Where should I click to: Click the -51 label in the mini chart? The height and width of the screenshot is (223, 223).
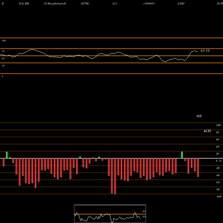144,211
